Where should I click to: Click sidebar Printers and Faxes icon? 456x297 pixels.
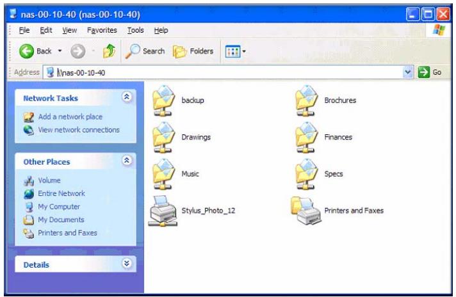(29, 233)
